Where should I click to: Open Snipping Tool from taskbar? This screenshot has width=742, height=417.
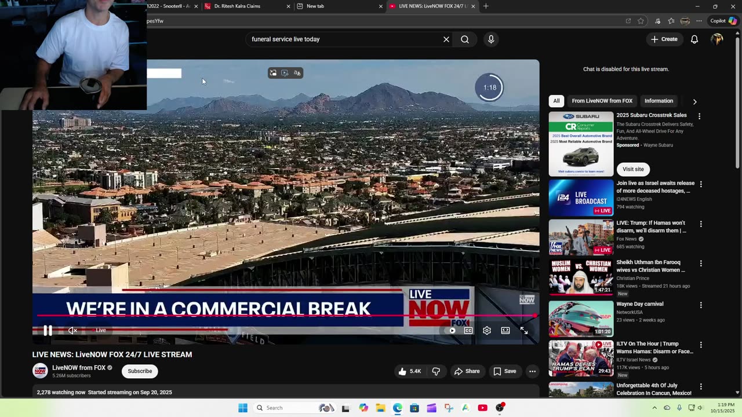click(x=448, y=408)
